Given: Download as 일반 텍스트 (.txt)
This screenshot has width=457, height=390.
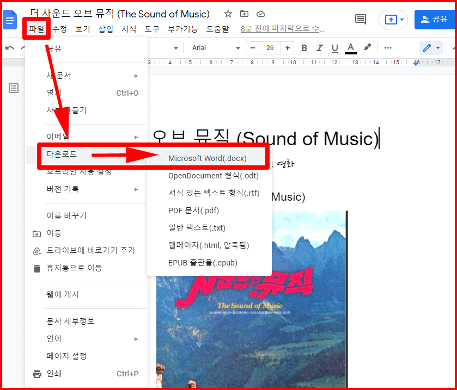Looking at the screenshot, I should click(x=209, y=228).
